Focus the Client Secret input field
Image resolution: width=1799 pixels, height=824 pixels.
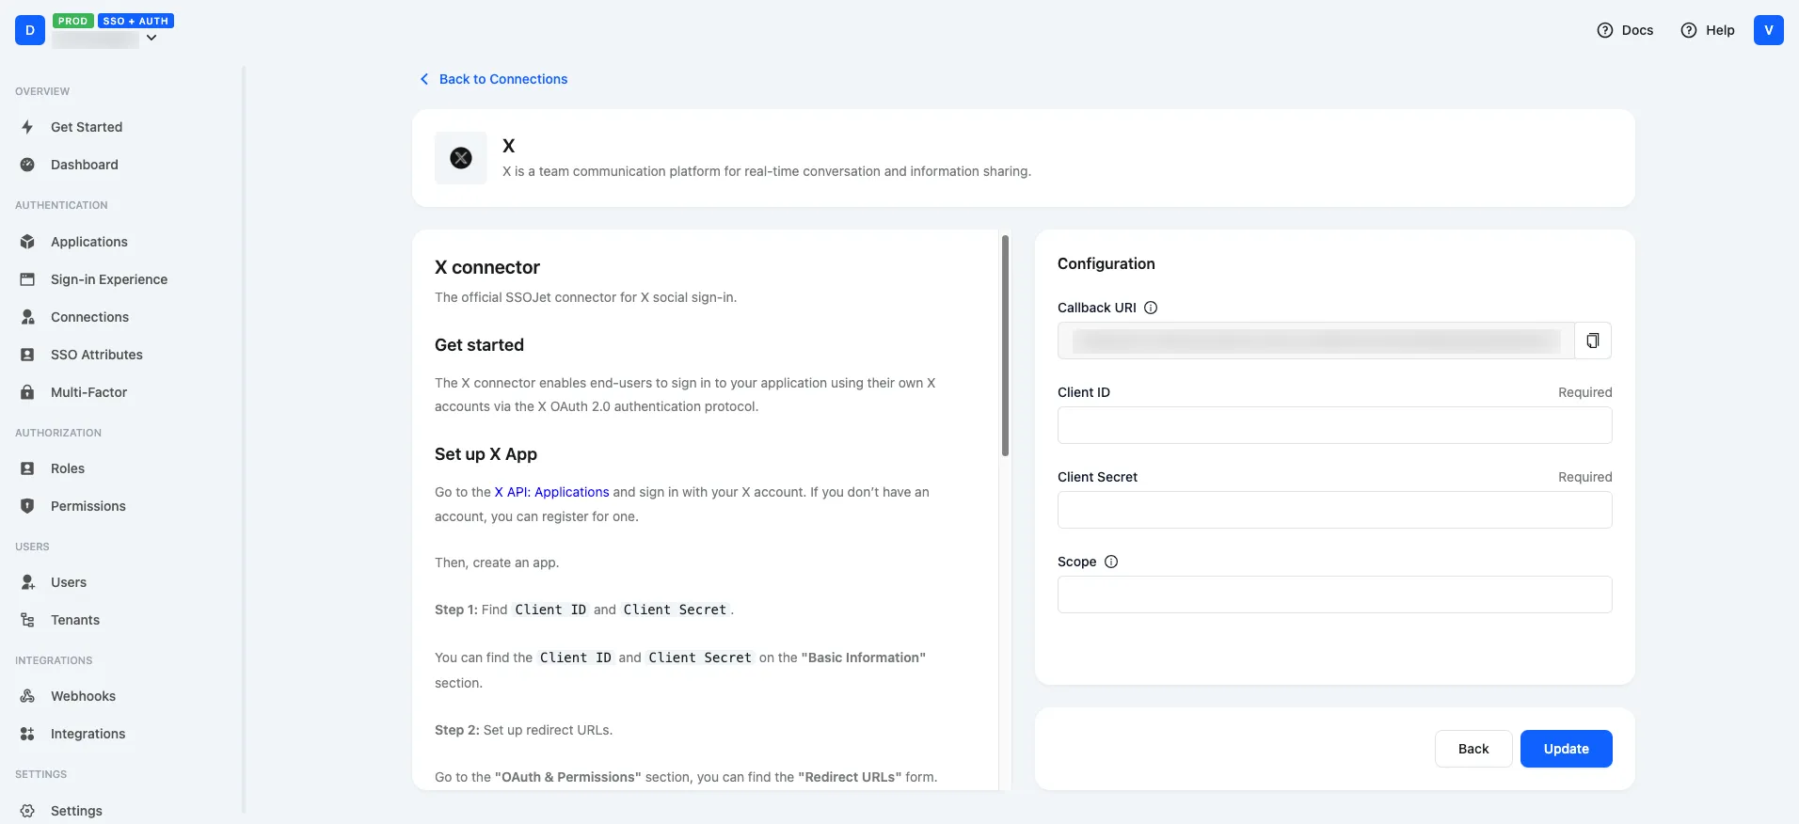click(x=1334, y=510)
